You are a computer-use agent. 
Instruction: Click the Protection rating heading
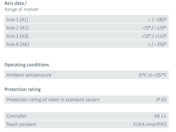click(x=23, y=89)
